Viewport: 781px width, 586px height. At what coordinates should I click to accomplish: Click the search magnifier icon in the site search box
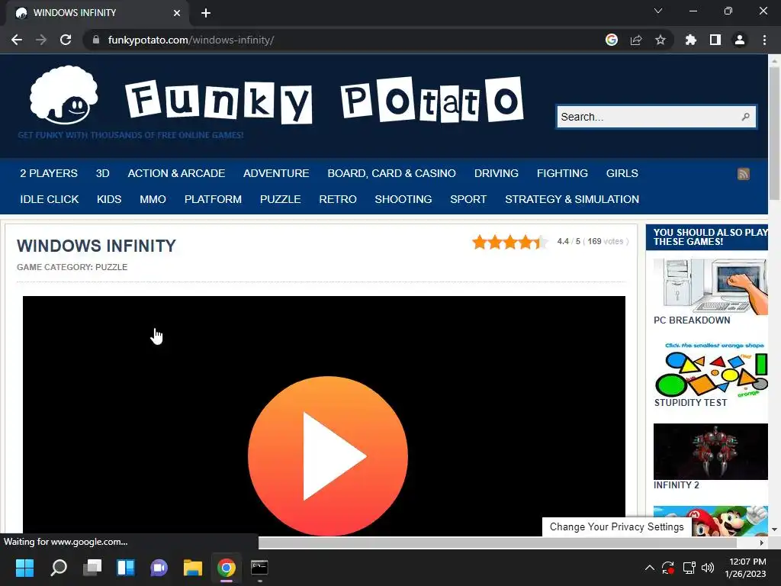point(746,117)
